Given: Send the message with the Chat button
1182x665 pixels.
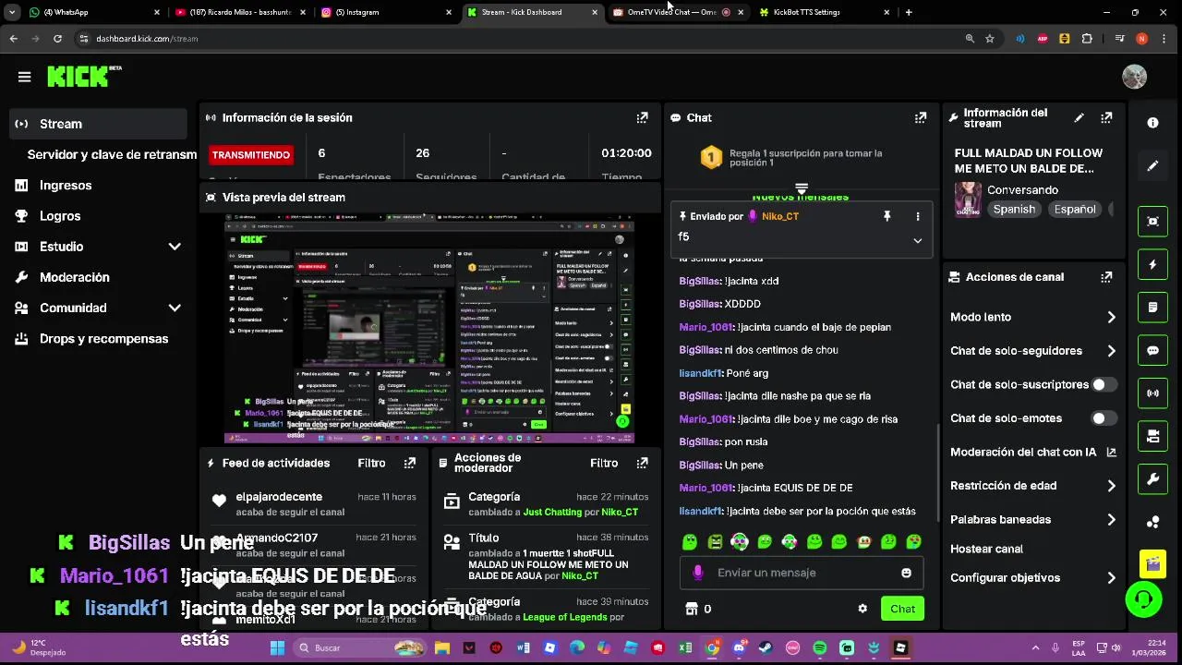Looking at the screenshot, I should tap(902, 609).
